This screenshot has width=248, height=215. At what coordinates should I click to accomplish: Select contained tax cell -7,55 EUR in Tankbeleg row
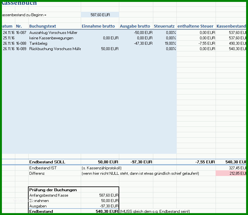pos(196,43)
